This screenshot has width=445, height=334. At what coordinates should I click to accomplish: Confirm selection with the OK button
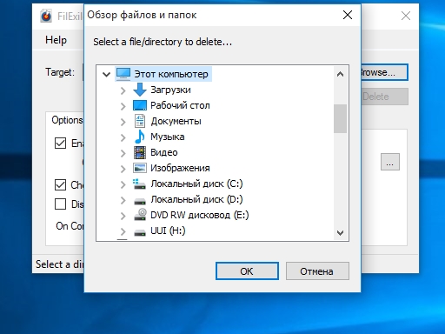(247, 271)
